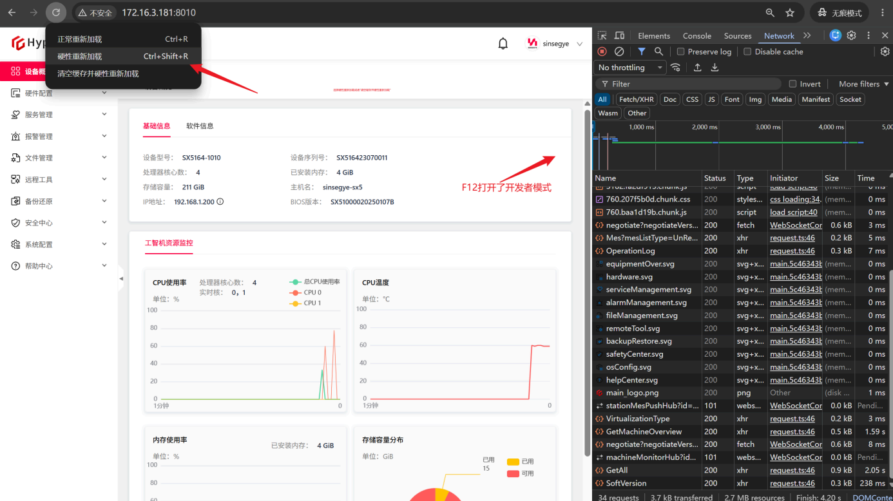Viewport: 893px width, 501px height.
Task: Toggle the Fetch/XHR request filter
Action: [636, 99]
